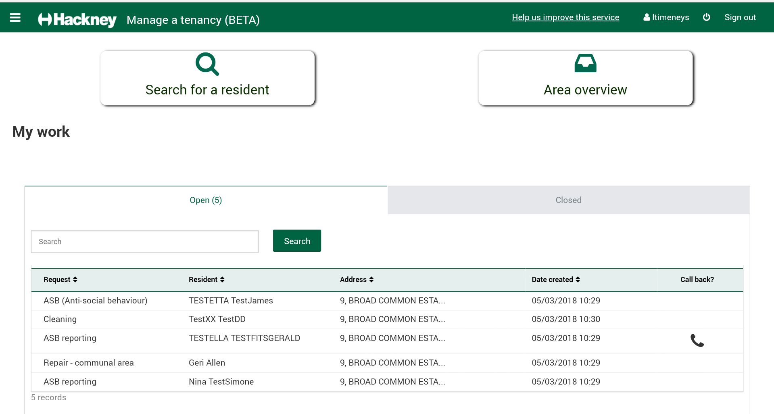Screen dimensions: 774x414
Task: Click the 5 records count
Action: 49,397
